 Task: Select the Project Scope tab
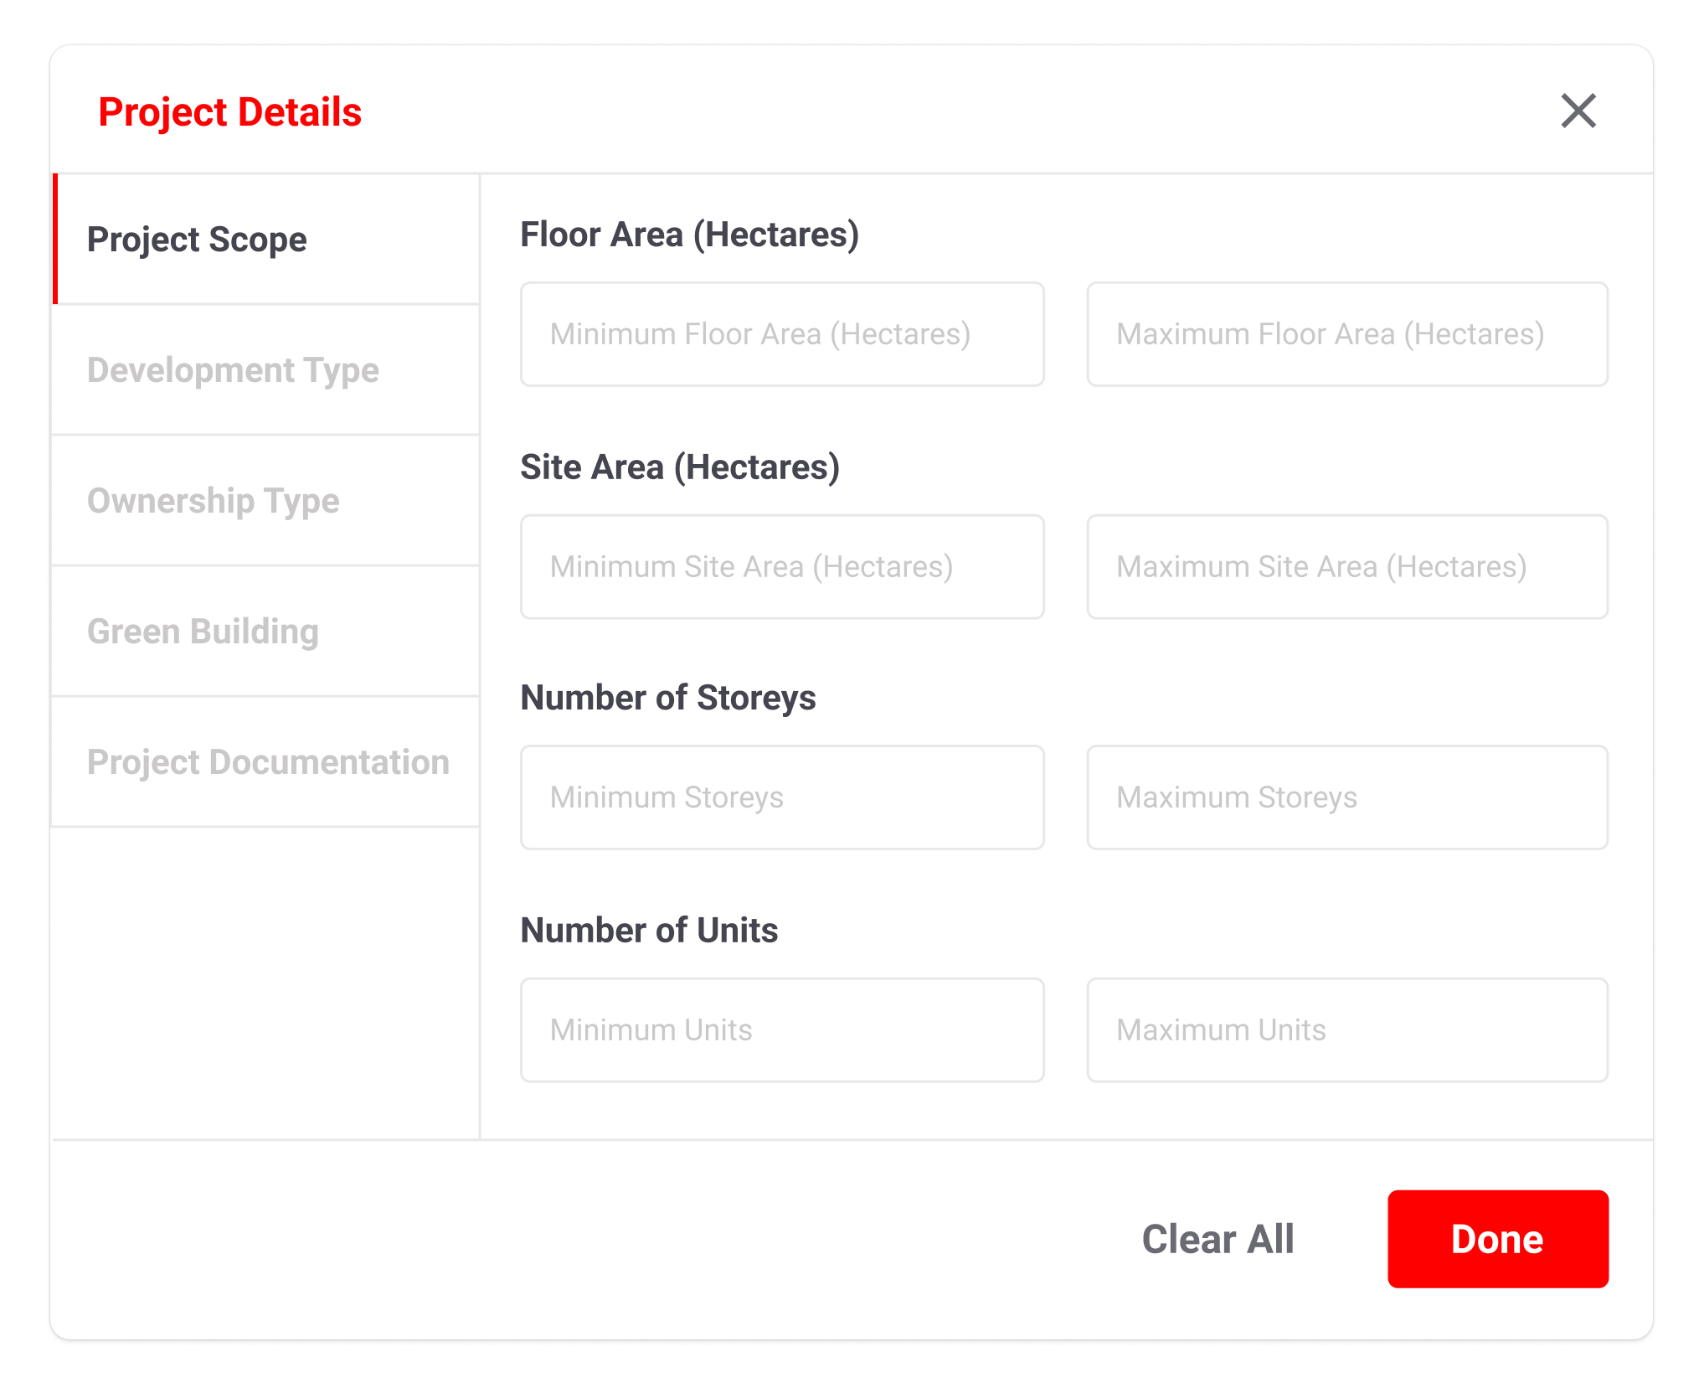coord(198,240)
